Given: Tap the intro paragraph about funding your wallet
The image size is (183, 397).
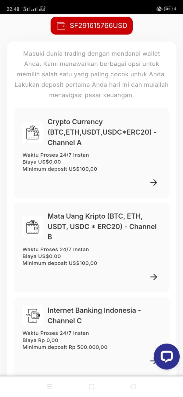Looking at the screenshot, I should 91,75.
